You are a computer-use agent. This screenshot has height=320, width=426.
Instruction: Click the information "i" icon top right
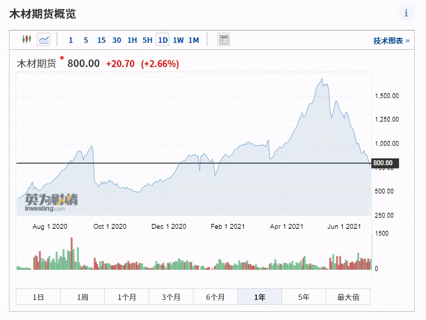tap(406, 13)
